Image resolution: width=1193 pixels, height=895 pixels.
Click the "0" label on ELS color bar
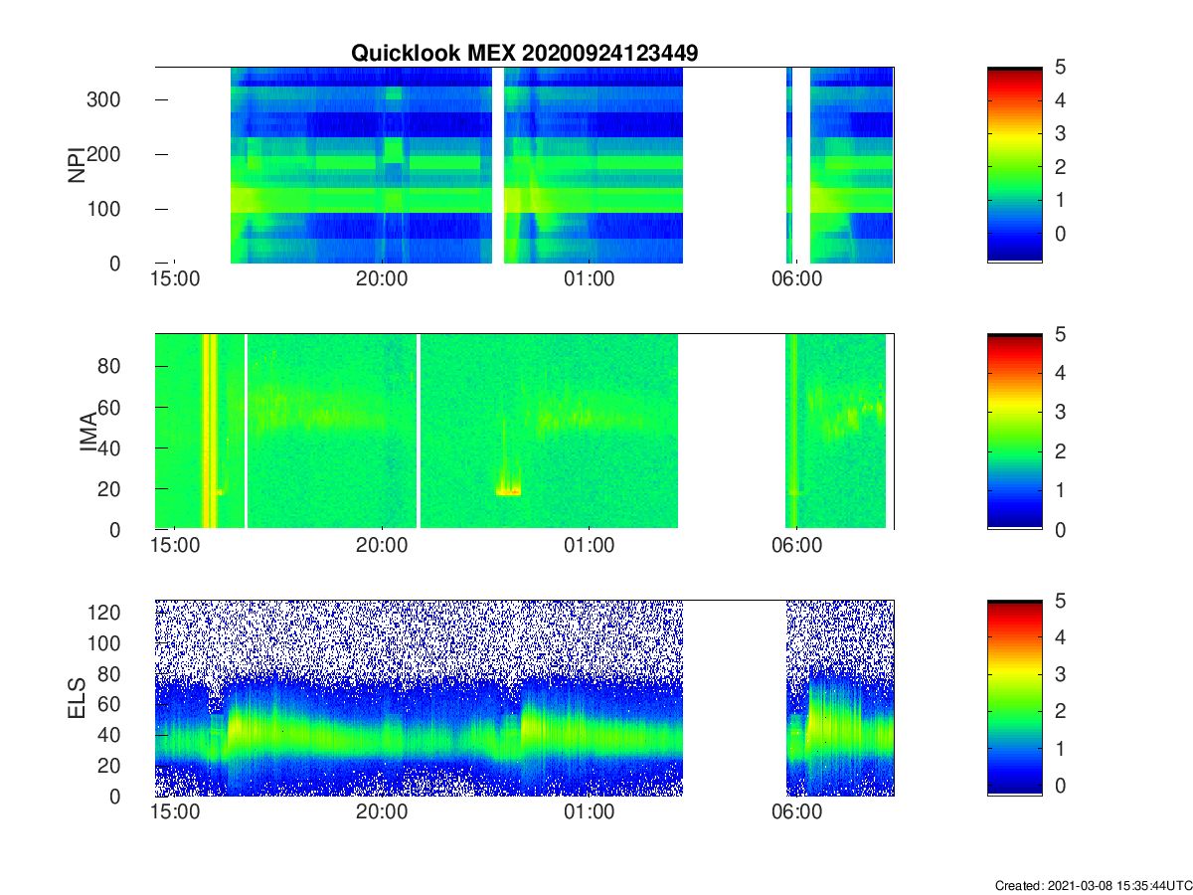pyautogui.click(x=1060, y=786)
